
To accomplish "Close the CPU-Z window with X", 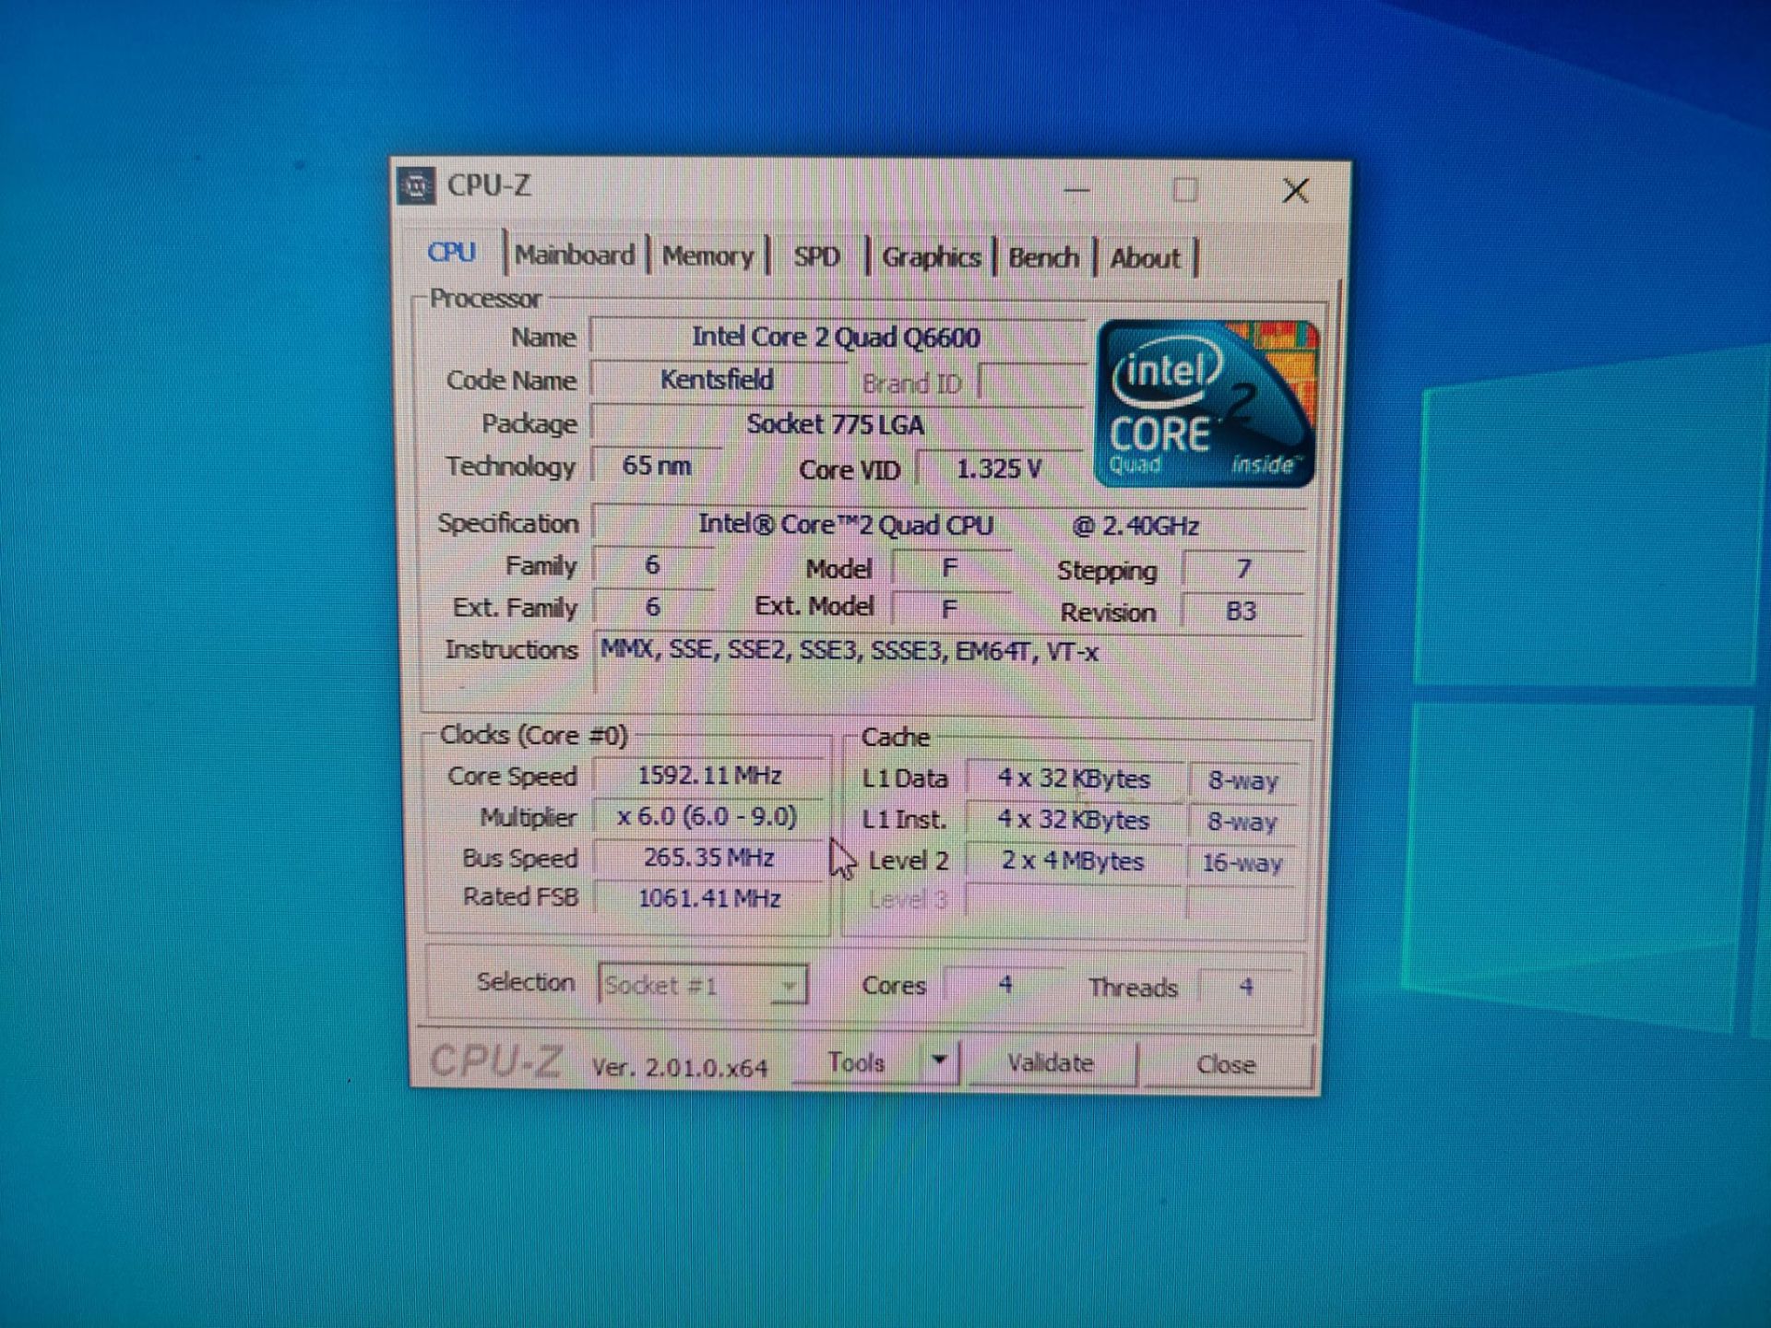I will (1296, 192).
